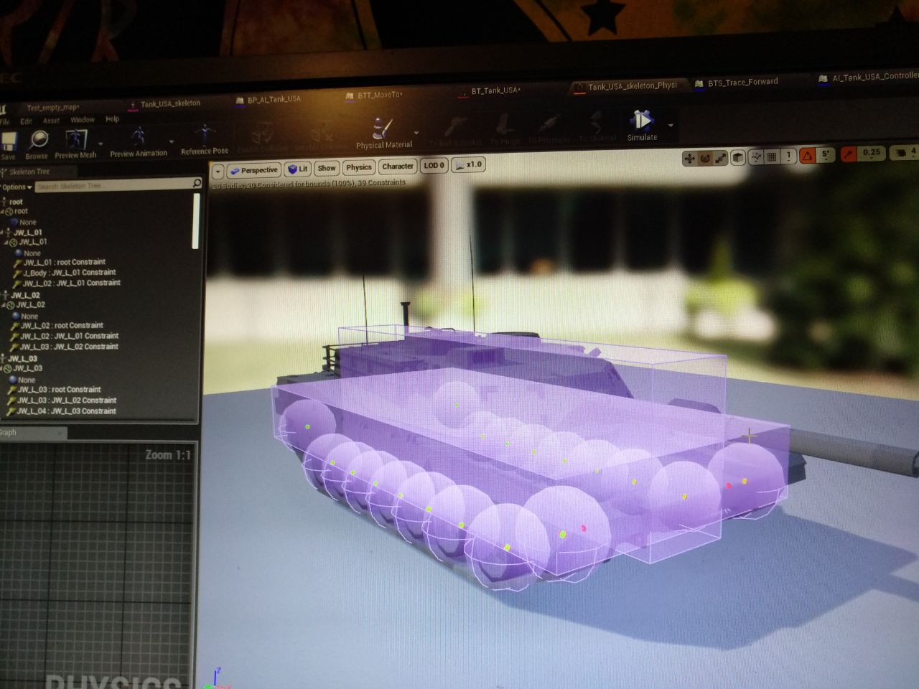Open the Help menu
Image resolution: width=919 pixels, height=689 pixels.
pyautogui.click(x=113, y=119)
